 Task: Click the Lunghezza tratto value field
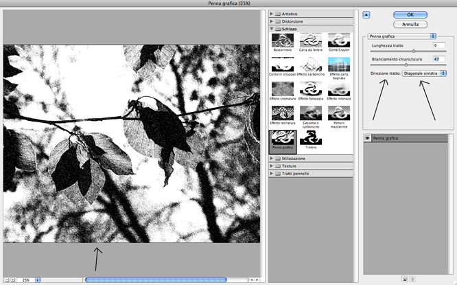[439, 45]
